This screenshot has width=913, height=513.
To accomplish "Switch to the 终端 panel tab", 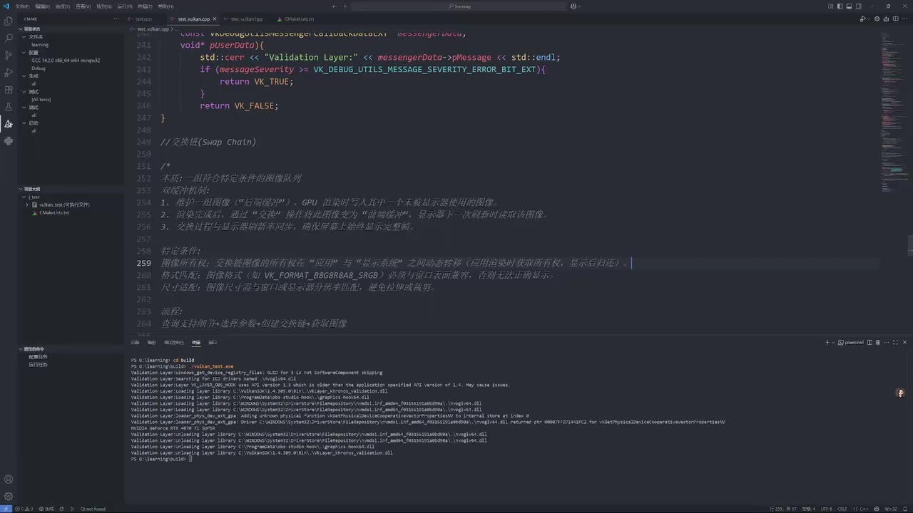I will (196, 342).
